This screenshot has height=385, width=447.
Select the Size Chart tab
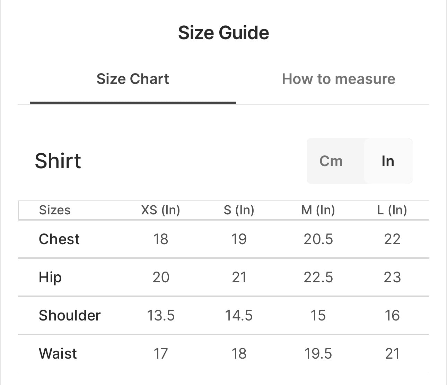[x=133, y=79]
